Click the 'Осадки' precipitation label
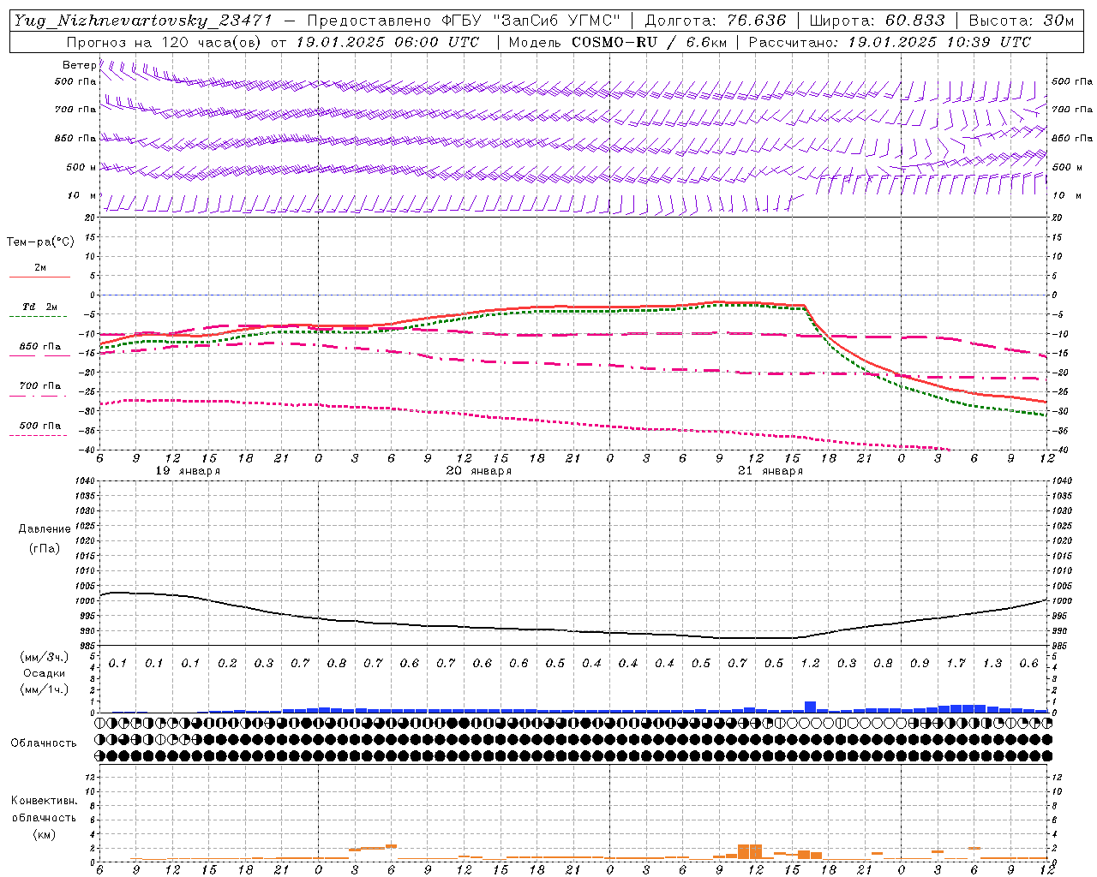This screenshot has width=1097, height=877. (45, 673)
